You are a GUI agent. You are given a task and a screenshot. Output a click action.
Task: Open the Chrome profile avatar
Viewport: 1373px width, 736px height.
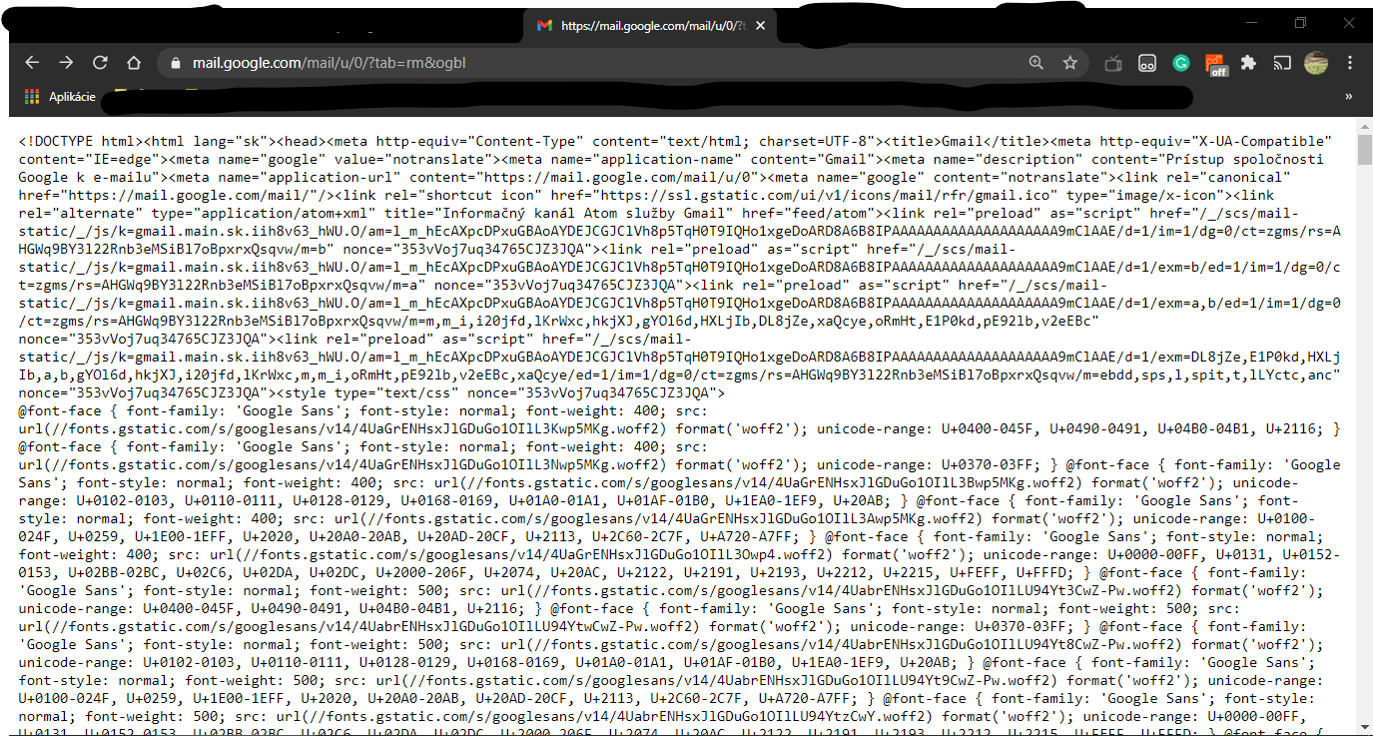click(1316, 63)
